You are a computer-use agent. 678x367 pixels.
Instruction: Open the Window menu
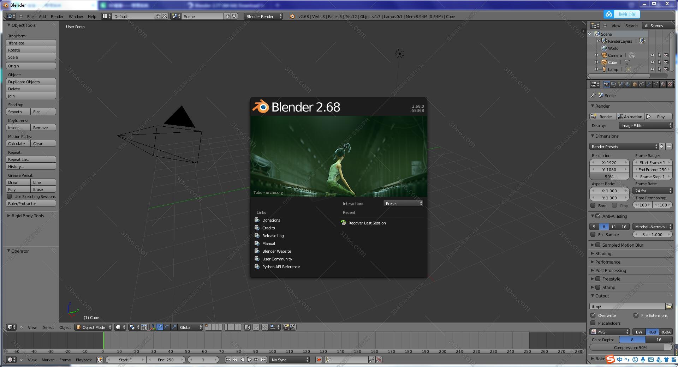(x=76, y=17)
